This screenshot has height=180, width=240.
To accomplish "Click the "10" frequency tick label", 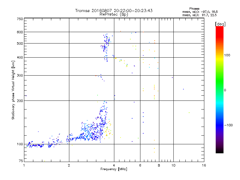I will pos(173,165).
